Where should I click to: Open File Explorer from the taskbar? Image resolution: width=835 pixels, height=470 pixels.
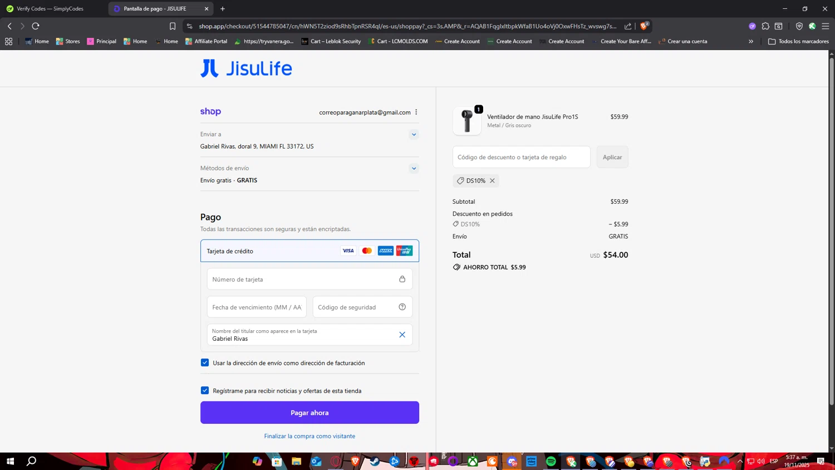296,461
